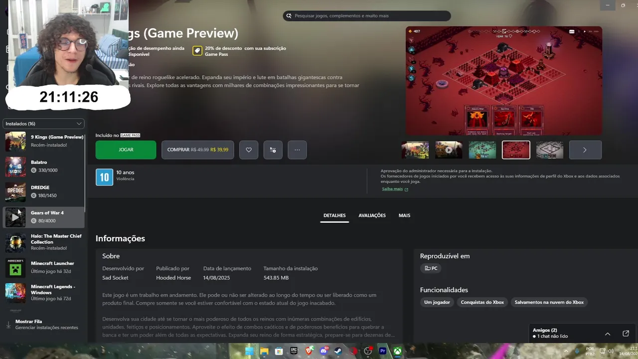Click the Um jogador feature tag

[x=437, y=302]
